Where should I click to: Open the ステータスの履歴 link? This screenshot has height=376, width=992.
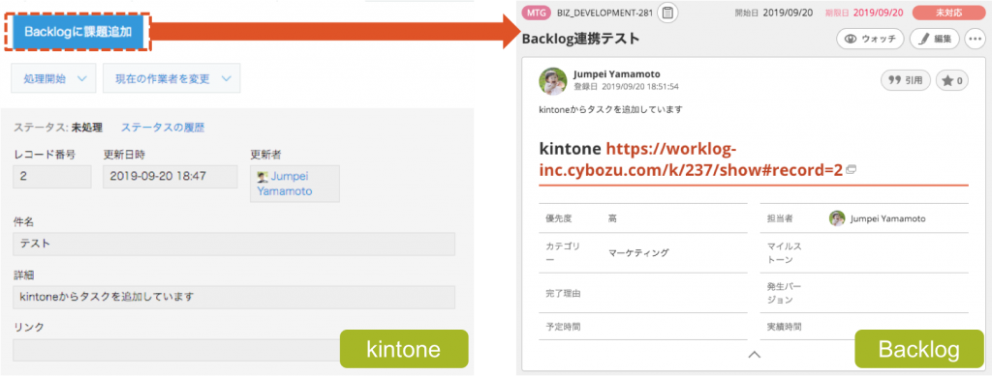(163, 128)
